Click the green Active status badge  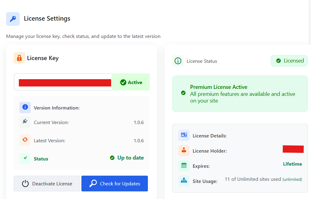(131, 82)
